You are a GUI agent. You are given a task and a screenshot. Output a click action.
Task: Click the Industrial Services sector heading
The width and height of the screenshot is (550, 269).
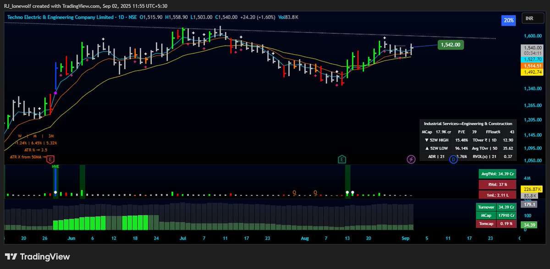[468, 124]
